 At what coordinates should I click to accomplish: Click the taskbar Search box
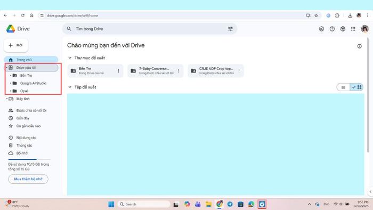point(144,204)
